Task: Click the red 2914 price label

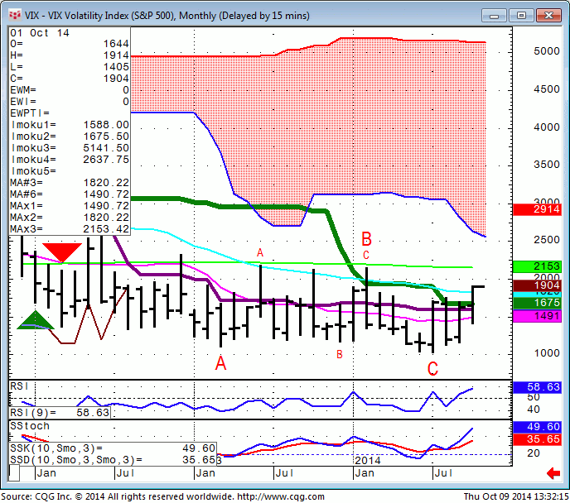Action: pos(537,209)
